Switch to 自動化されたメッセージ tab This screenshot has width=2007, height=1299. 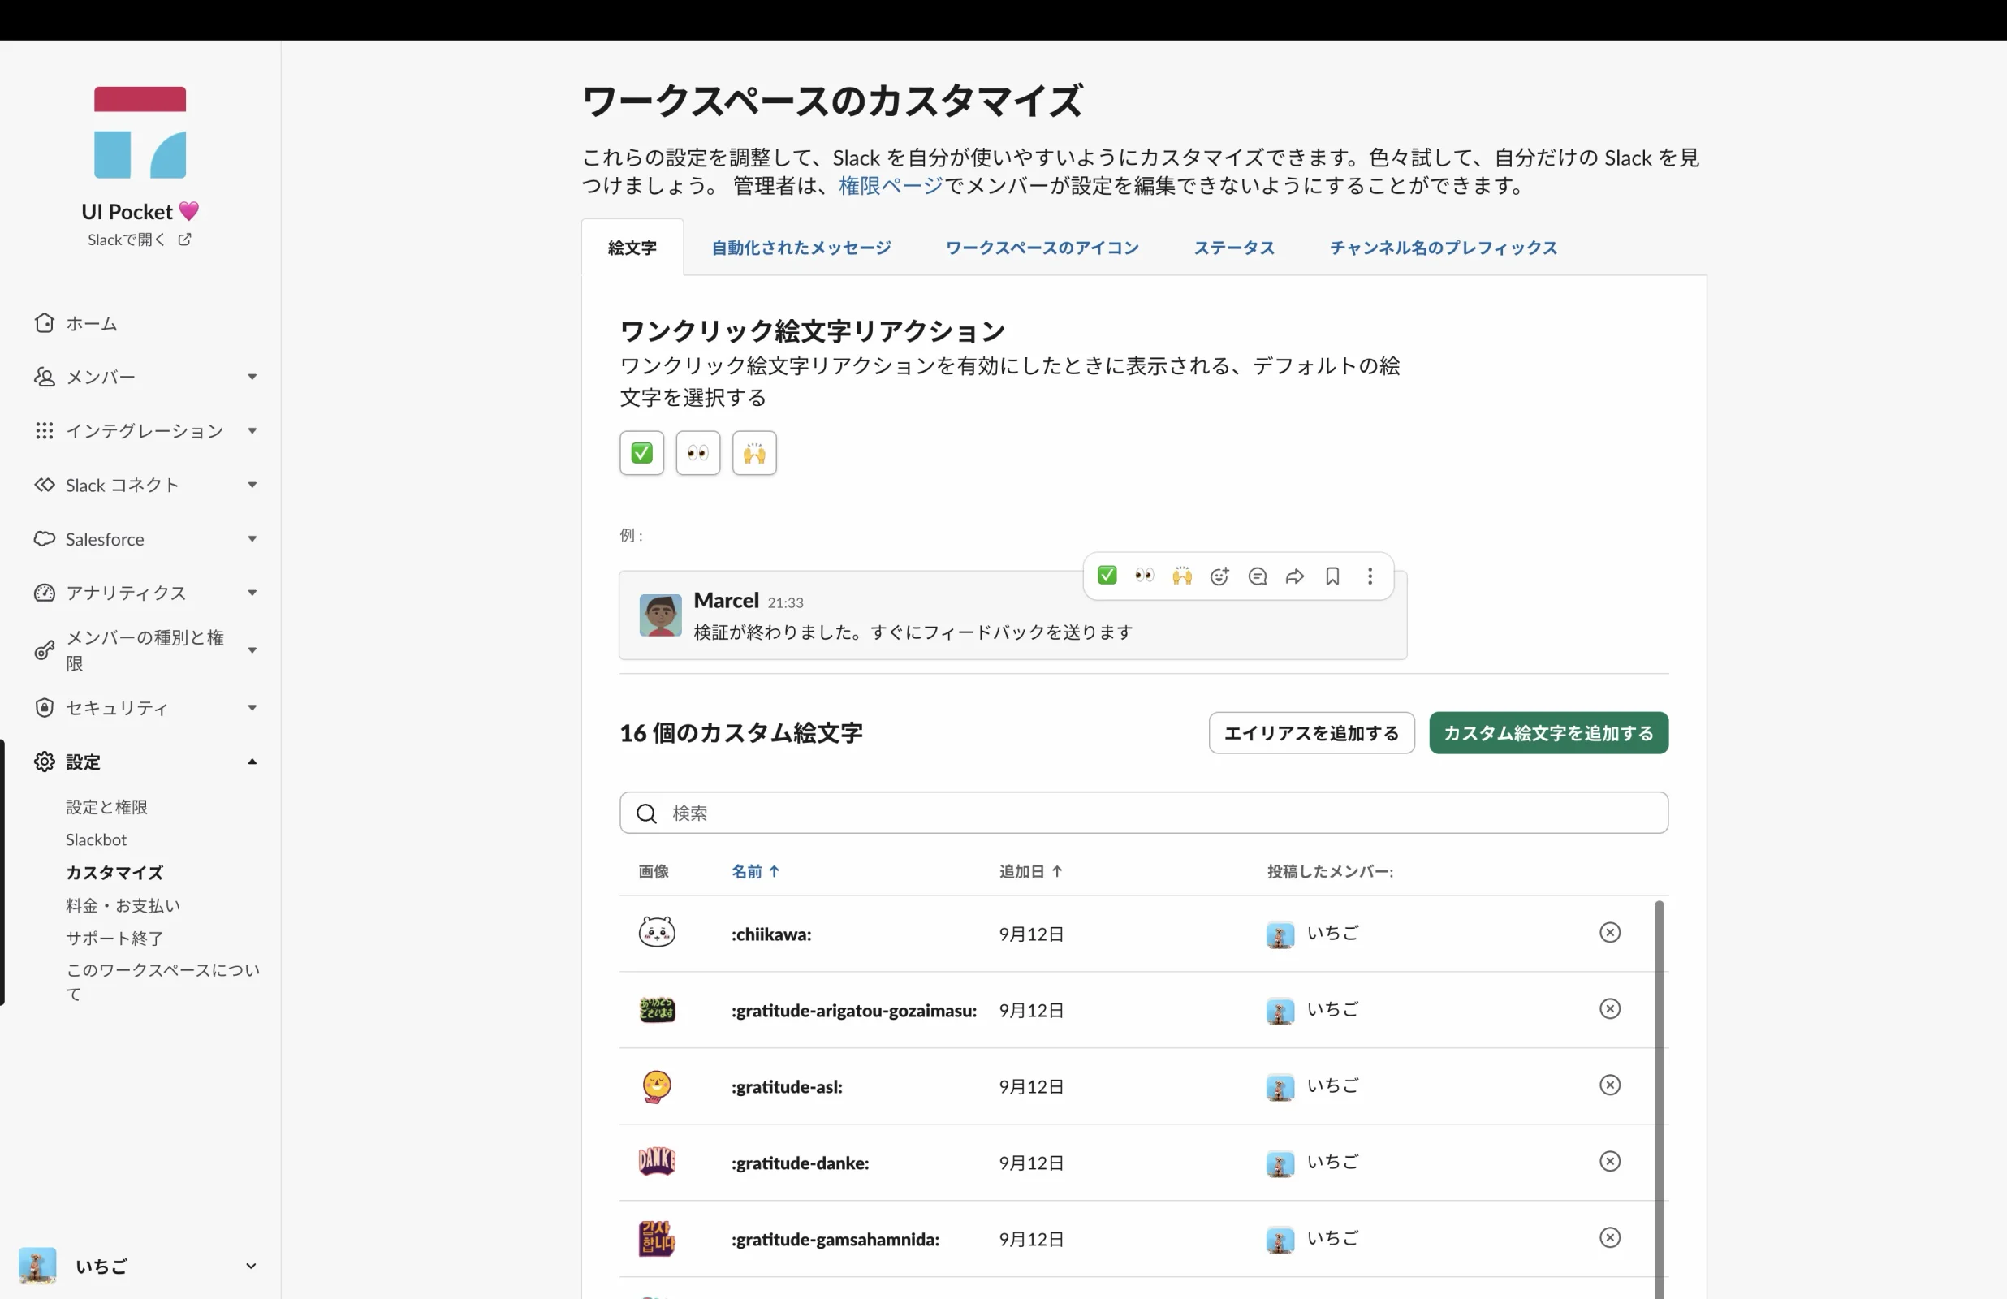pyautogui.click(x=801, y=247)
